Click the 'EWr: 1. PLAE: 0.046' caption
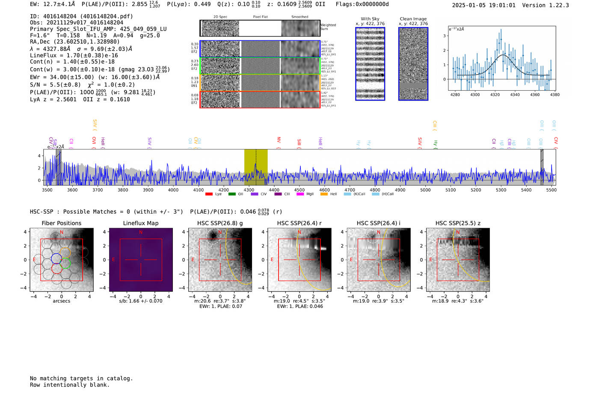599x408 pixels. click(x=300, y=306)
